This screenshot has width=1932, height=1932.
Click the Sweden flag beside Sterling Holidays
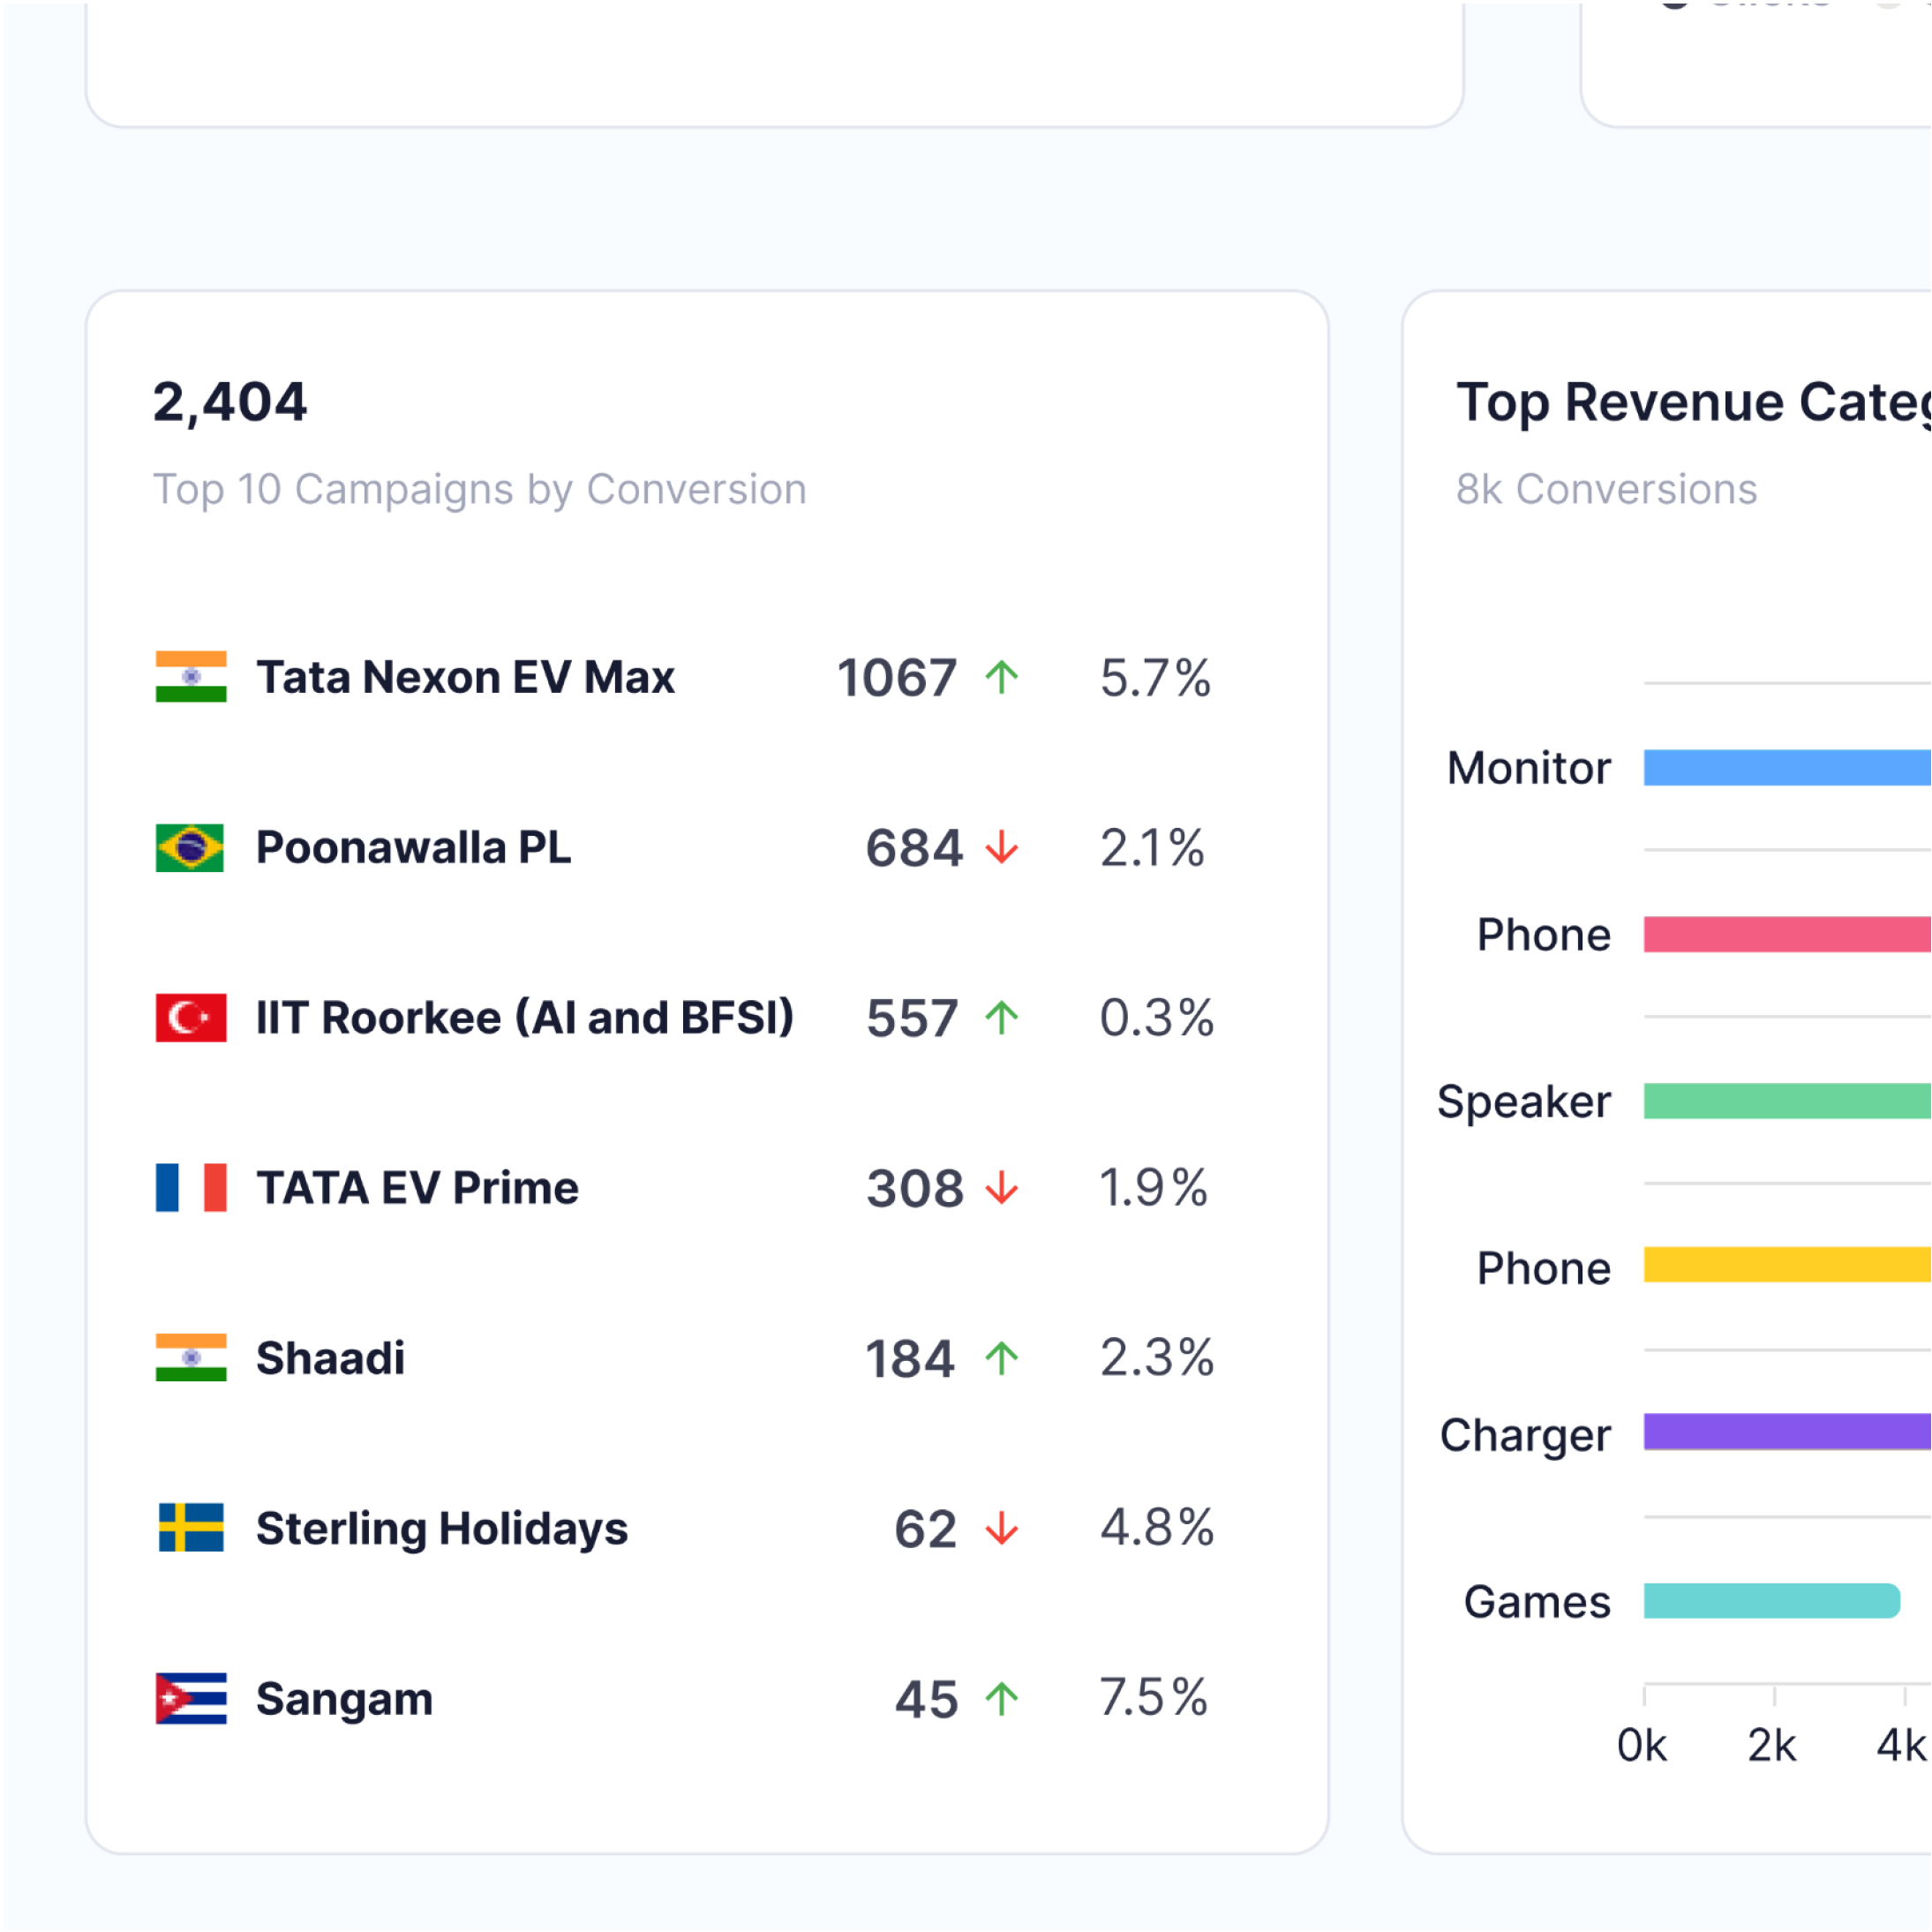[191, 1527]
